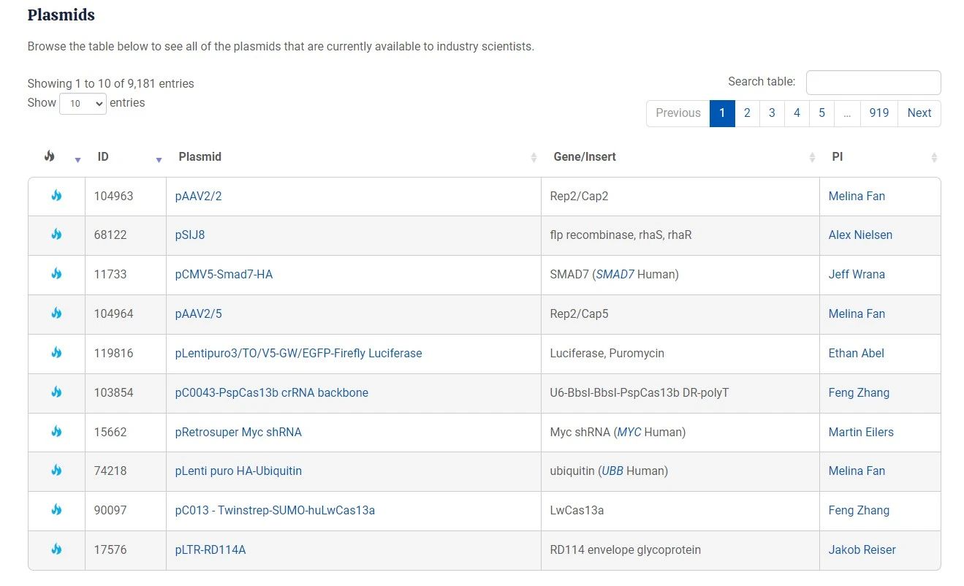Click the flame icon beside plasmid 68122
Viewport: 964px width, 586px height.
(x=56, y=235)
